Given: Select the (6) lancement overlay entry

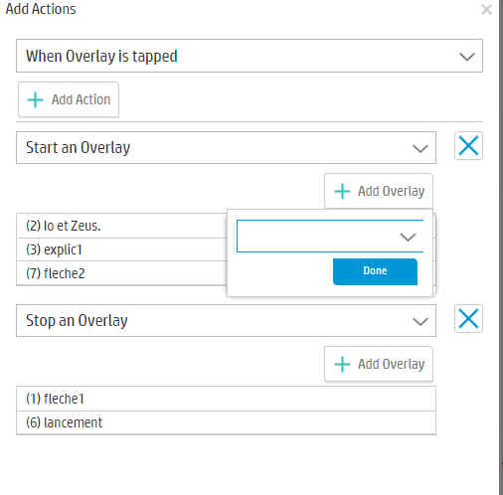Looking at the screenshot, I should tap(226, 422).
